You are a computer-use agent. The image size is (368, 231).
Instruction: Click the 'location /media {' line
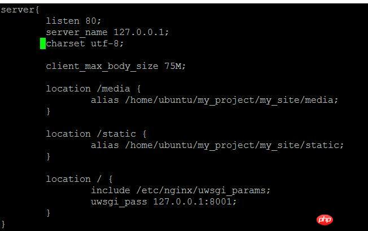point(93,89)
